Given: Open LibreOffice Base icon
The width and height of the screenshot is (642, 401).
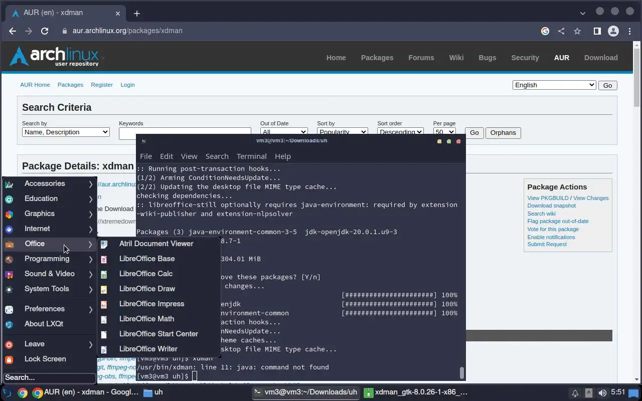Looking at the screenshot, I should (104, 259).
